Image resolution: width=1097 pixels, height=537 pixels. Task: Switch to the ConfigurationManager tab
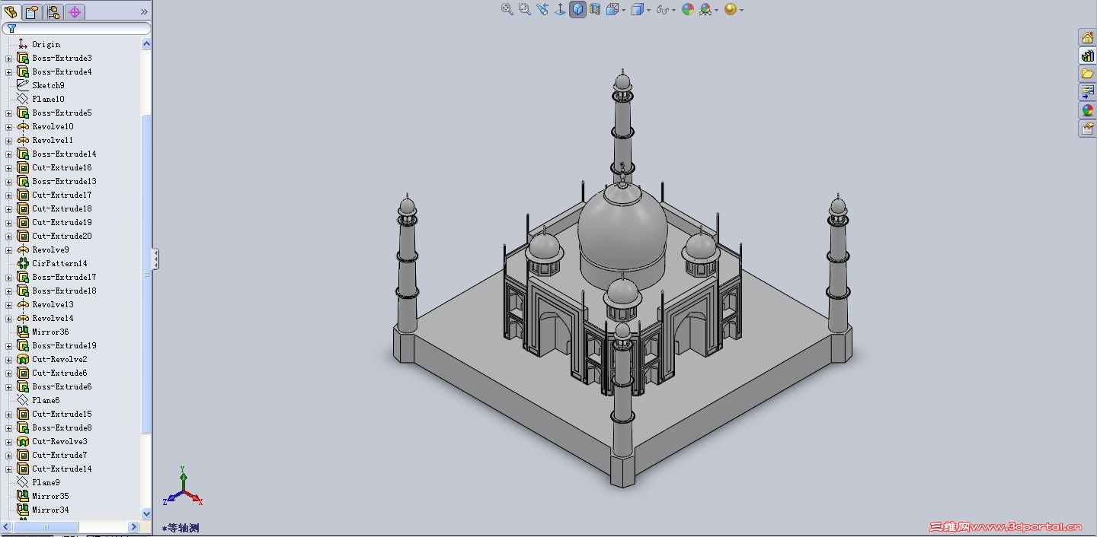coord(53,11)
